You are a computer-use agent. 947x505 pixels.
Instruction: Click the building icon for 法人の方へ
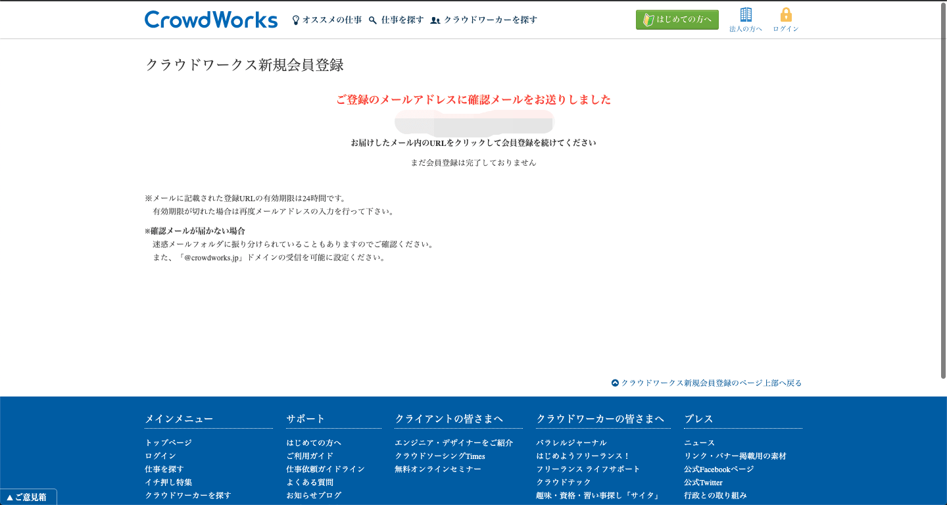(x=746, y=14)
